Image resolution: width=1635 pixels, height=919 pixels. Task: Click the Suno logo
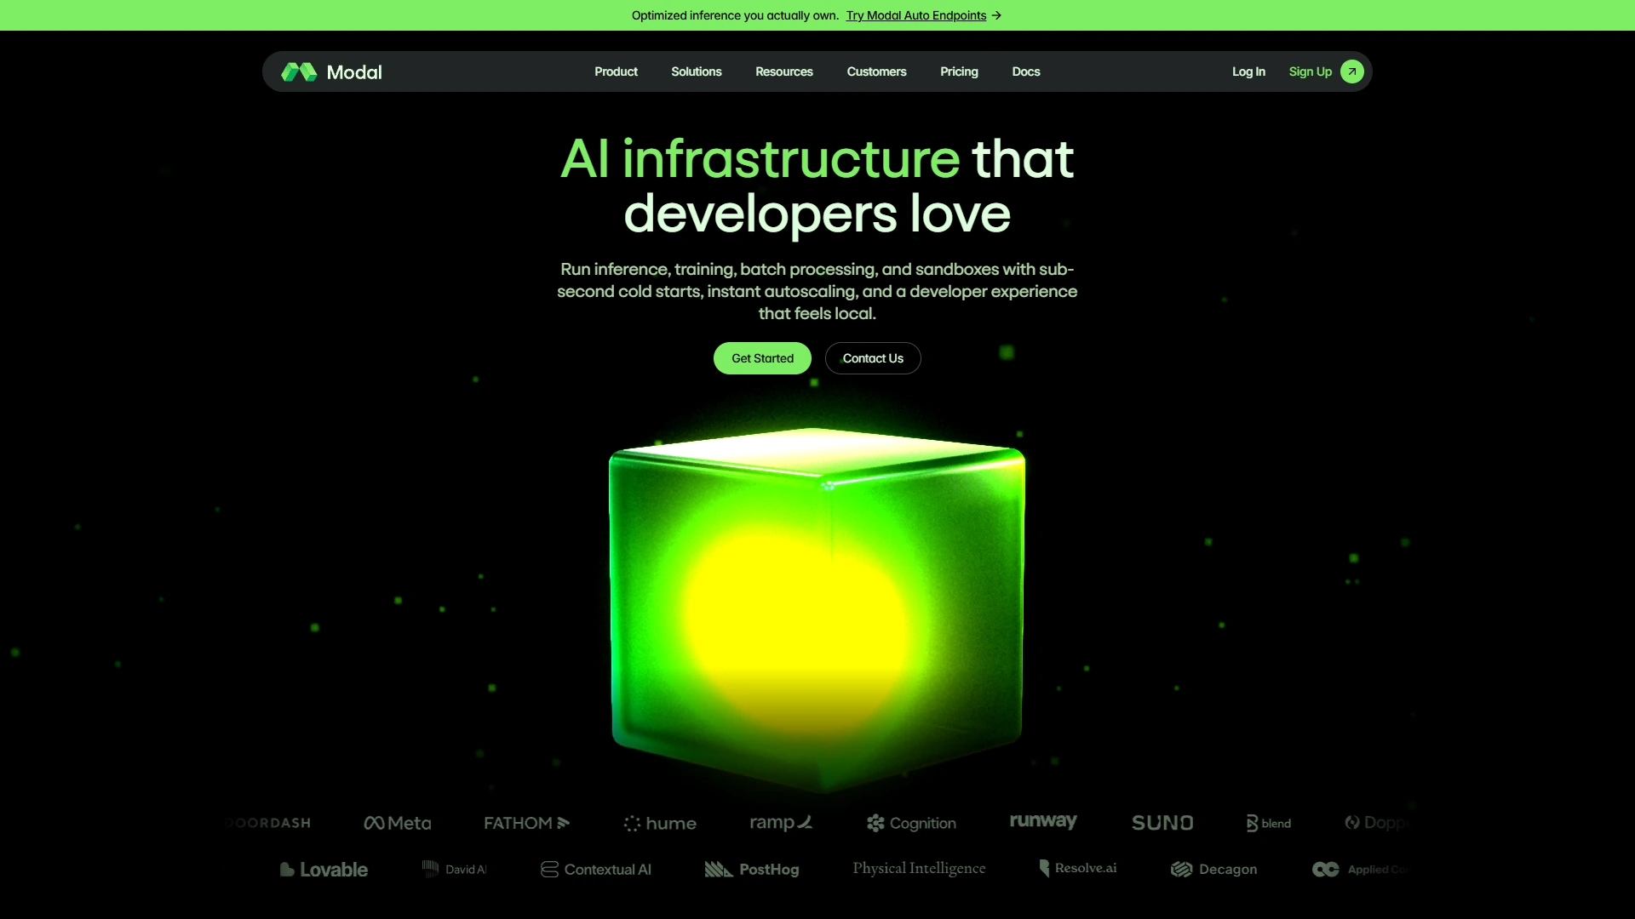pos(1162,823)
